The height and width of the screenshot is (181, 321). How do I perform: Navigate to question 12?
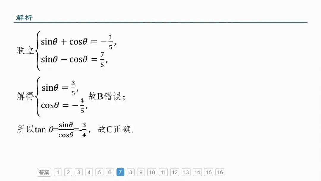point(175,172)
